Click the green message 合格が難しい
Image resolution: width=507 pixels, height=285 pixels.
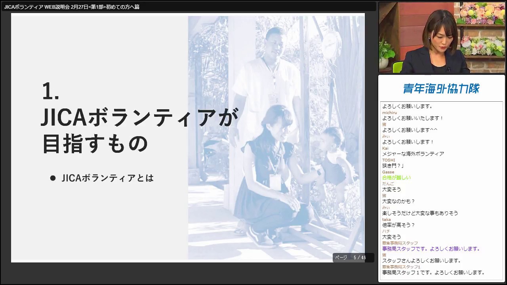(x=396, y=177)
